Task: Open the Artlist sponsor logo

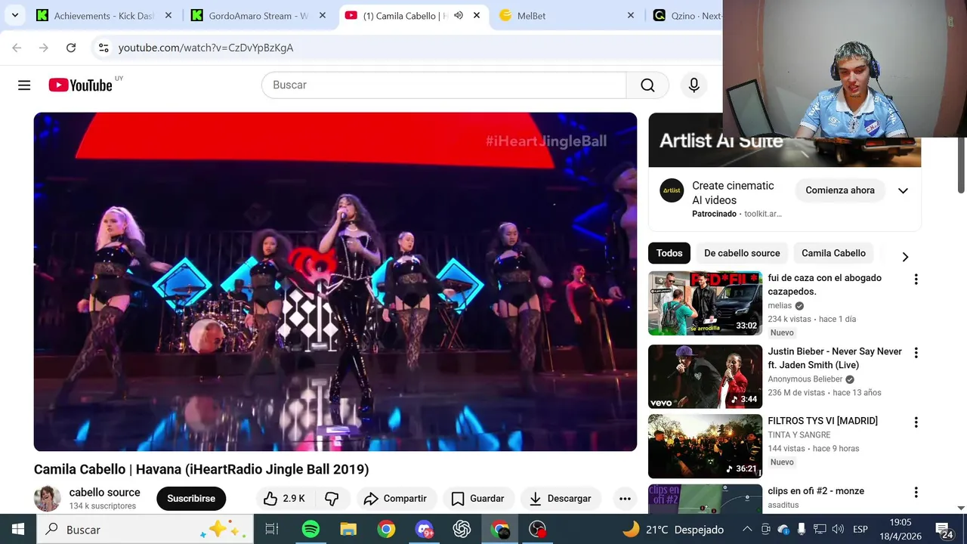Action: 672,190
